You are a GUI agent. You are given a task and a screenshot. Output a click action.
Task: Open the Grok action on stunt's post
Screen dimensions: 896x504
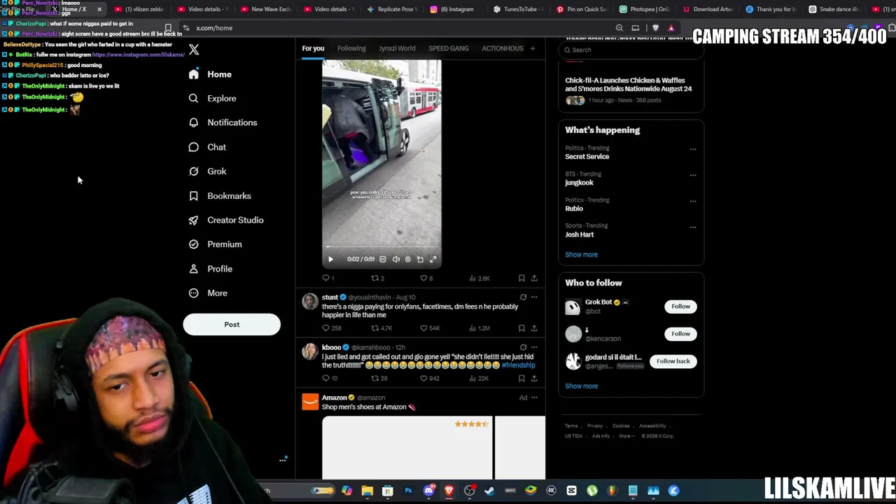coord(523,297)
